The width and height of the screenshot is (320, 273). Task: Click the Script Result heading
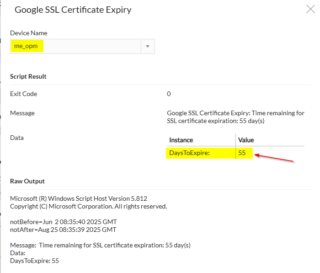(x=28, y=76)
